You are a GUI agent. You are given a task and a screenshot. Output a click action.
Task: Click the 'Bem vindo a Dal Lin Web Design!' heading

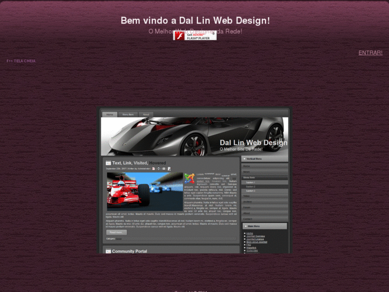pos(195,20)
